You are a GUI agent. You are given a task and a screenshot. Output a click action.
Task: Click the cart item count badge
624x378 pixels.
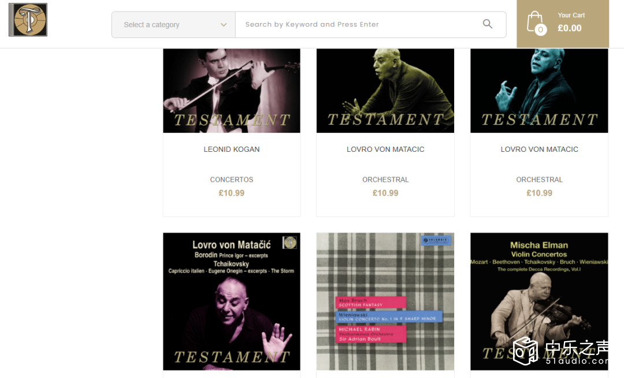click(x=540, y=29)
